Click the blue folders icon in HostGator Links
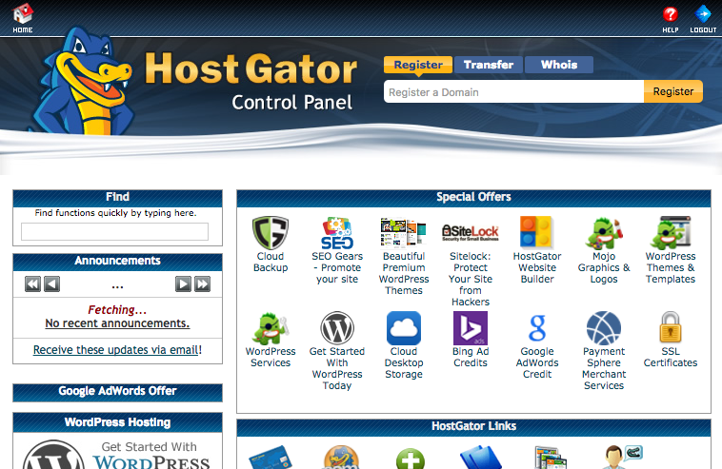Image resolution: width=722 pixels, height=469 pixels. [x=480, y=457]
